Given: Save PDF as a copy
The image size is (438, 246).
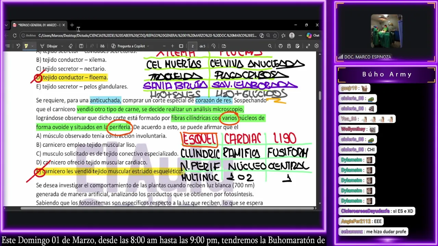Looking at the screenshot, I should point(297,46).
